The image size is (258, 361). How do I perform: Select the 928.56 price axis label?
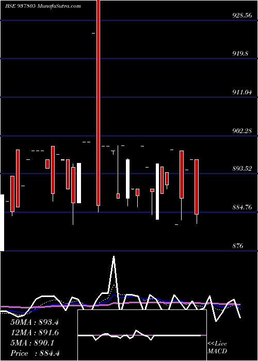pyautogui.click(x=242, y=15)
